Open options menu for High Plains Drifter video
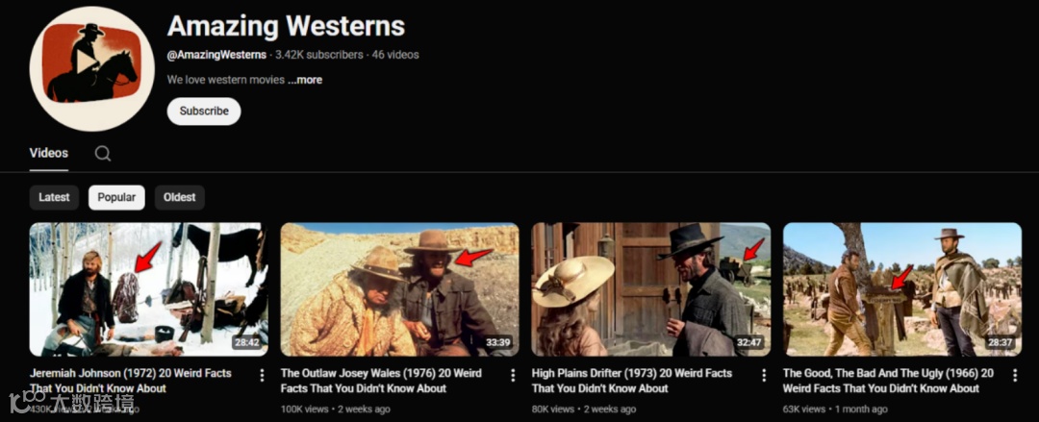 [763, 376]
